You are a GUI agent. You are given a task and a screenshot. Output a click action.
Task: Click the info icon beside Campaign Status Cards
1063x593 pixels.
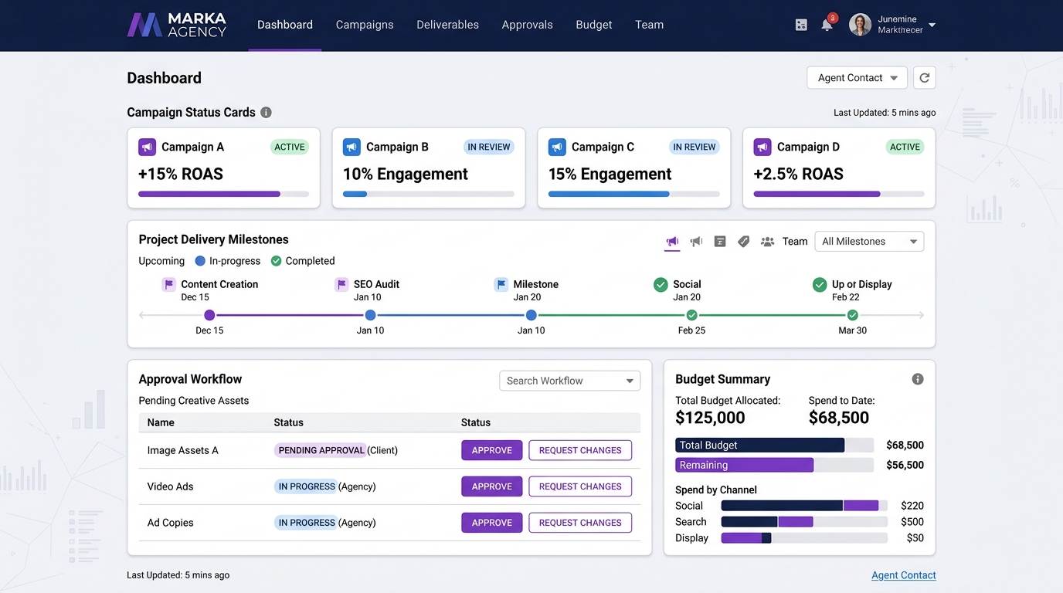[x=266, y=112]
